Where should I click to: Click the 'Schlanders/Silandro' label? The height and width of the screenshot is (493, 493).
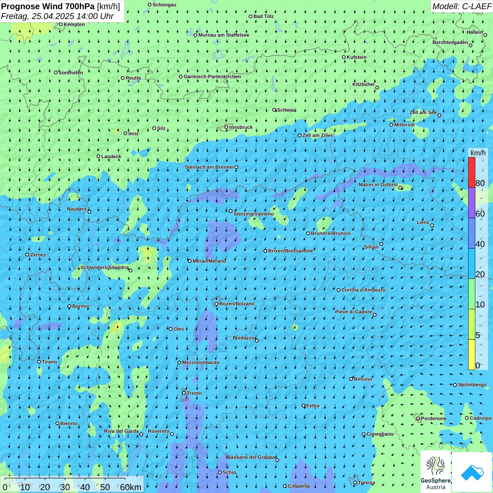(x=104, y=267)
